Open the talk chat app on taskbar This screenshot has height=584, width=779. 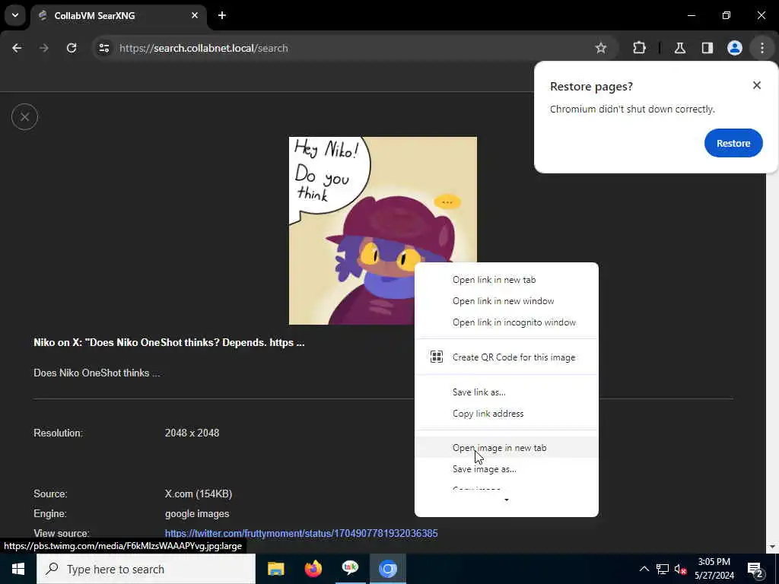(x=350, y=569)
